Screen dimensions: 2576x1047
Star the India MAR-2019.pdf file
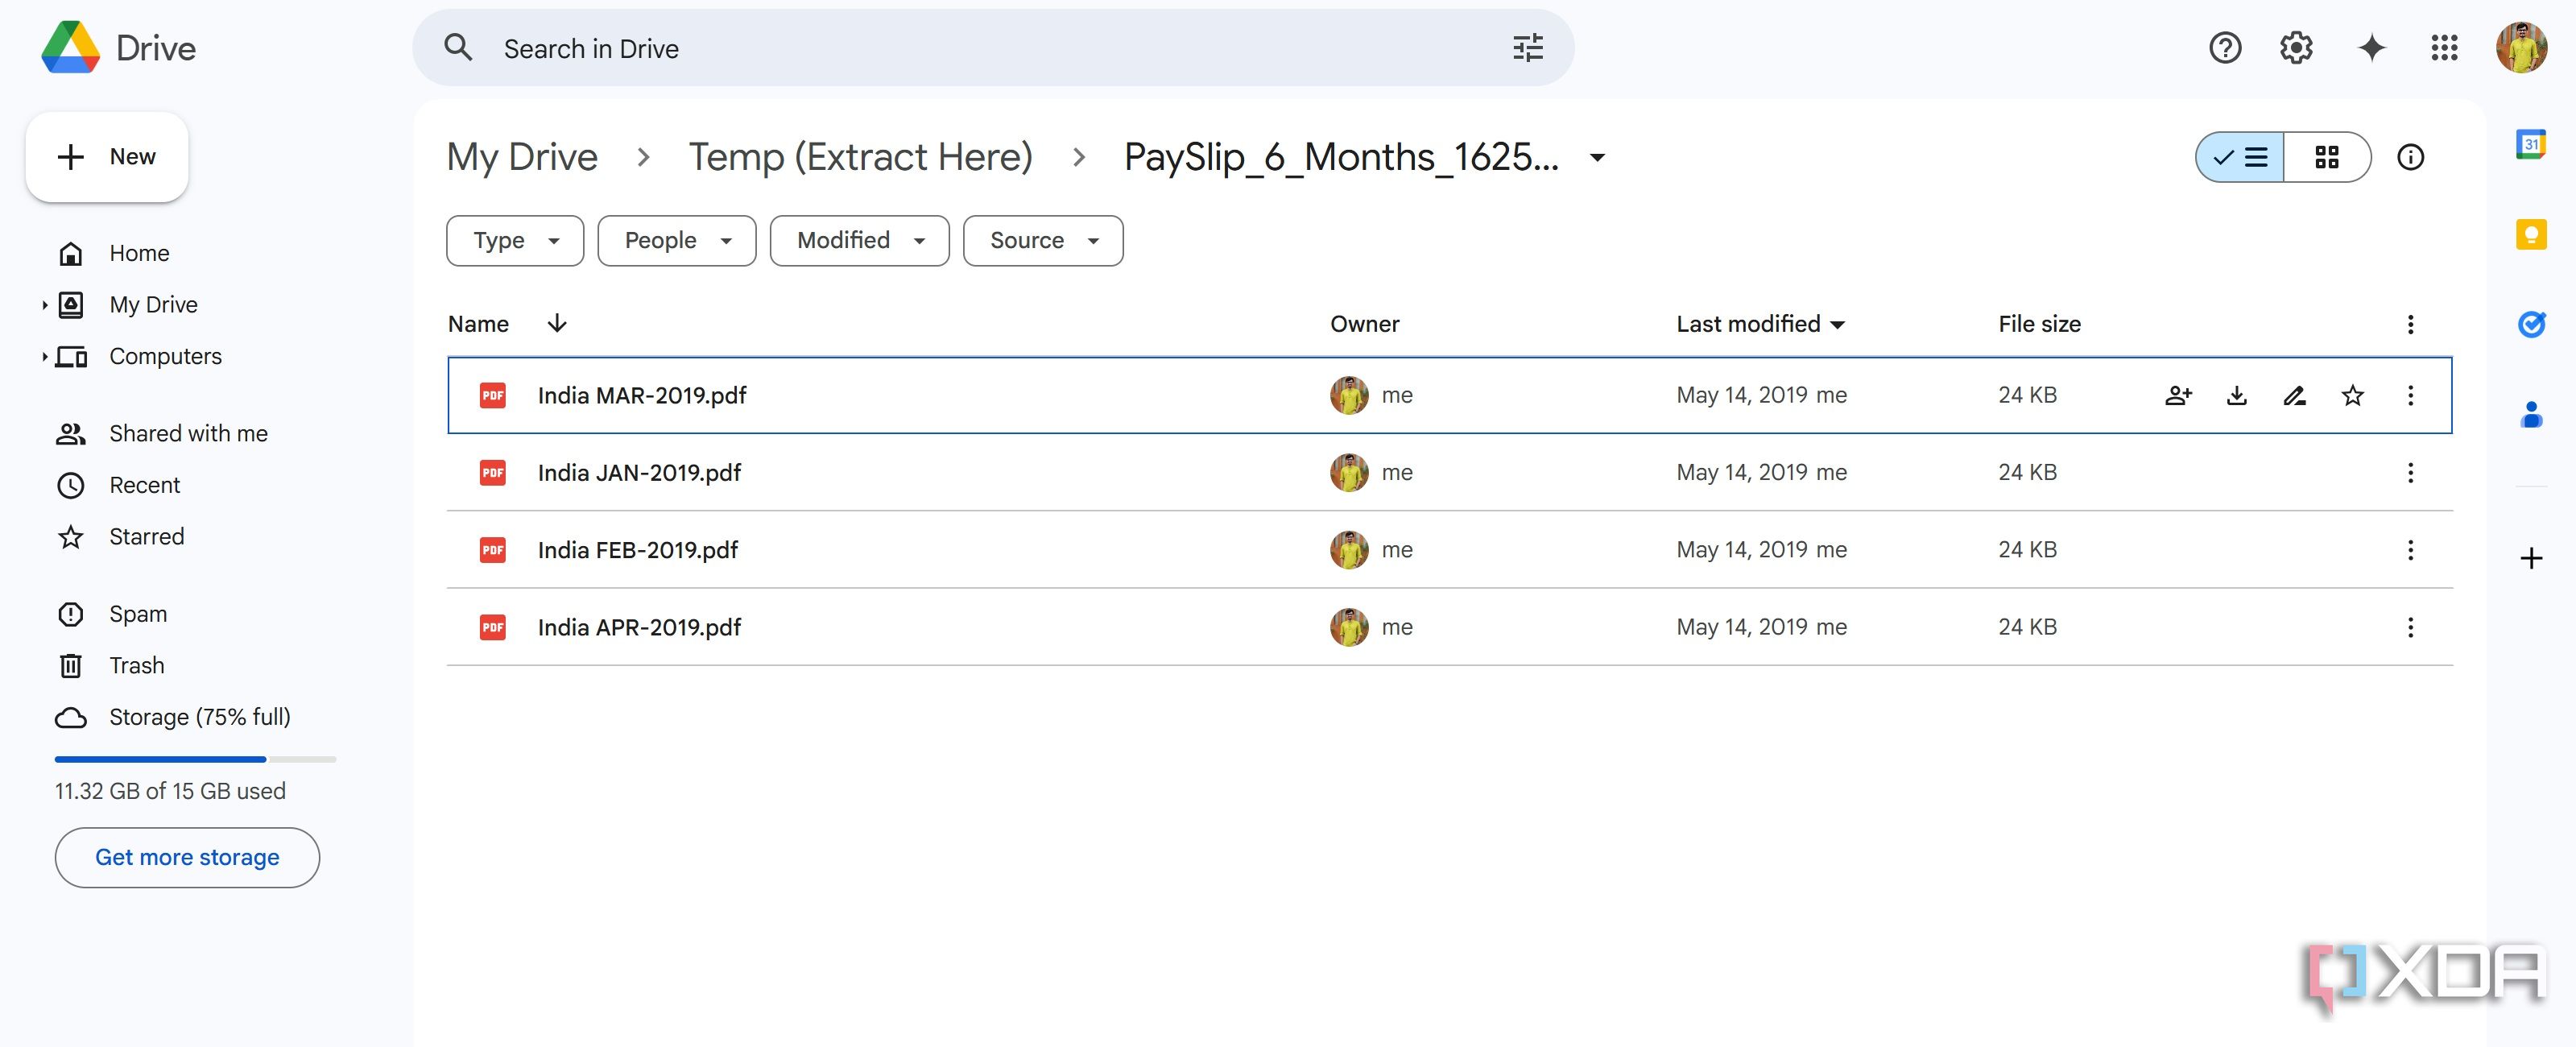pos(2353,395)
